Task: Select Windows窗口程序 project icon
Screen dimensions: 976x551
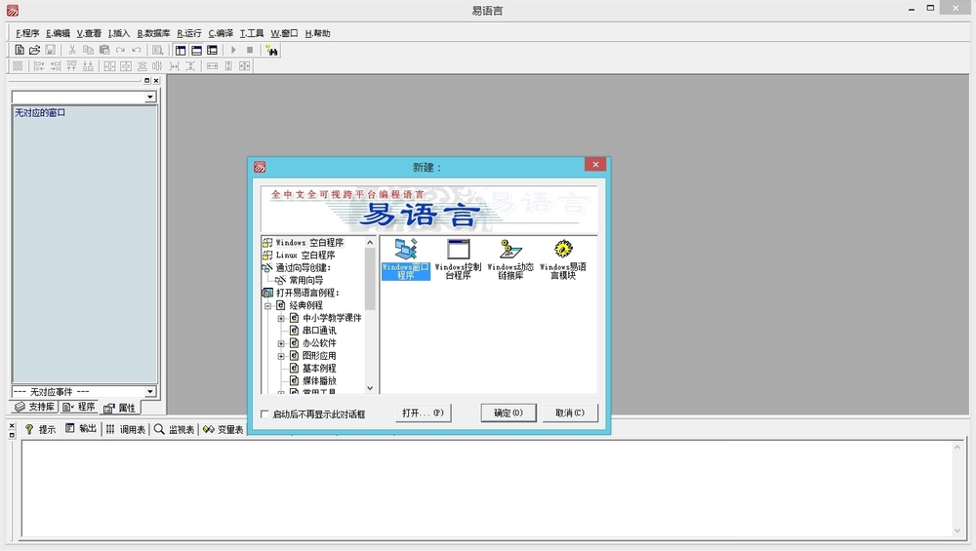Action: click(x=406, y=259)
